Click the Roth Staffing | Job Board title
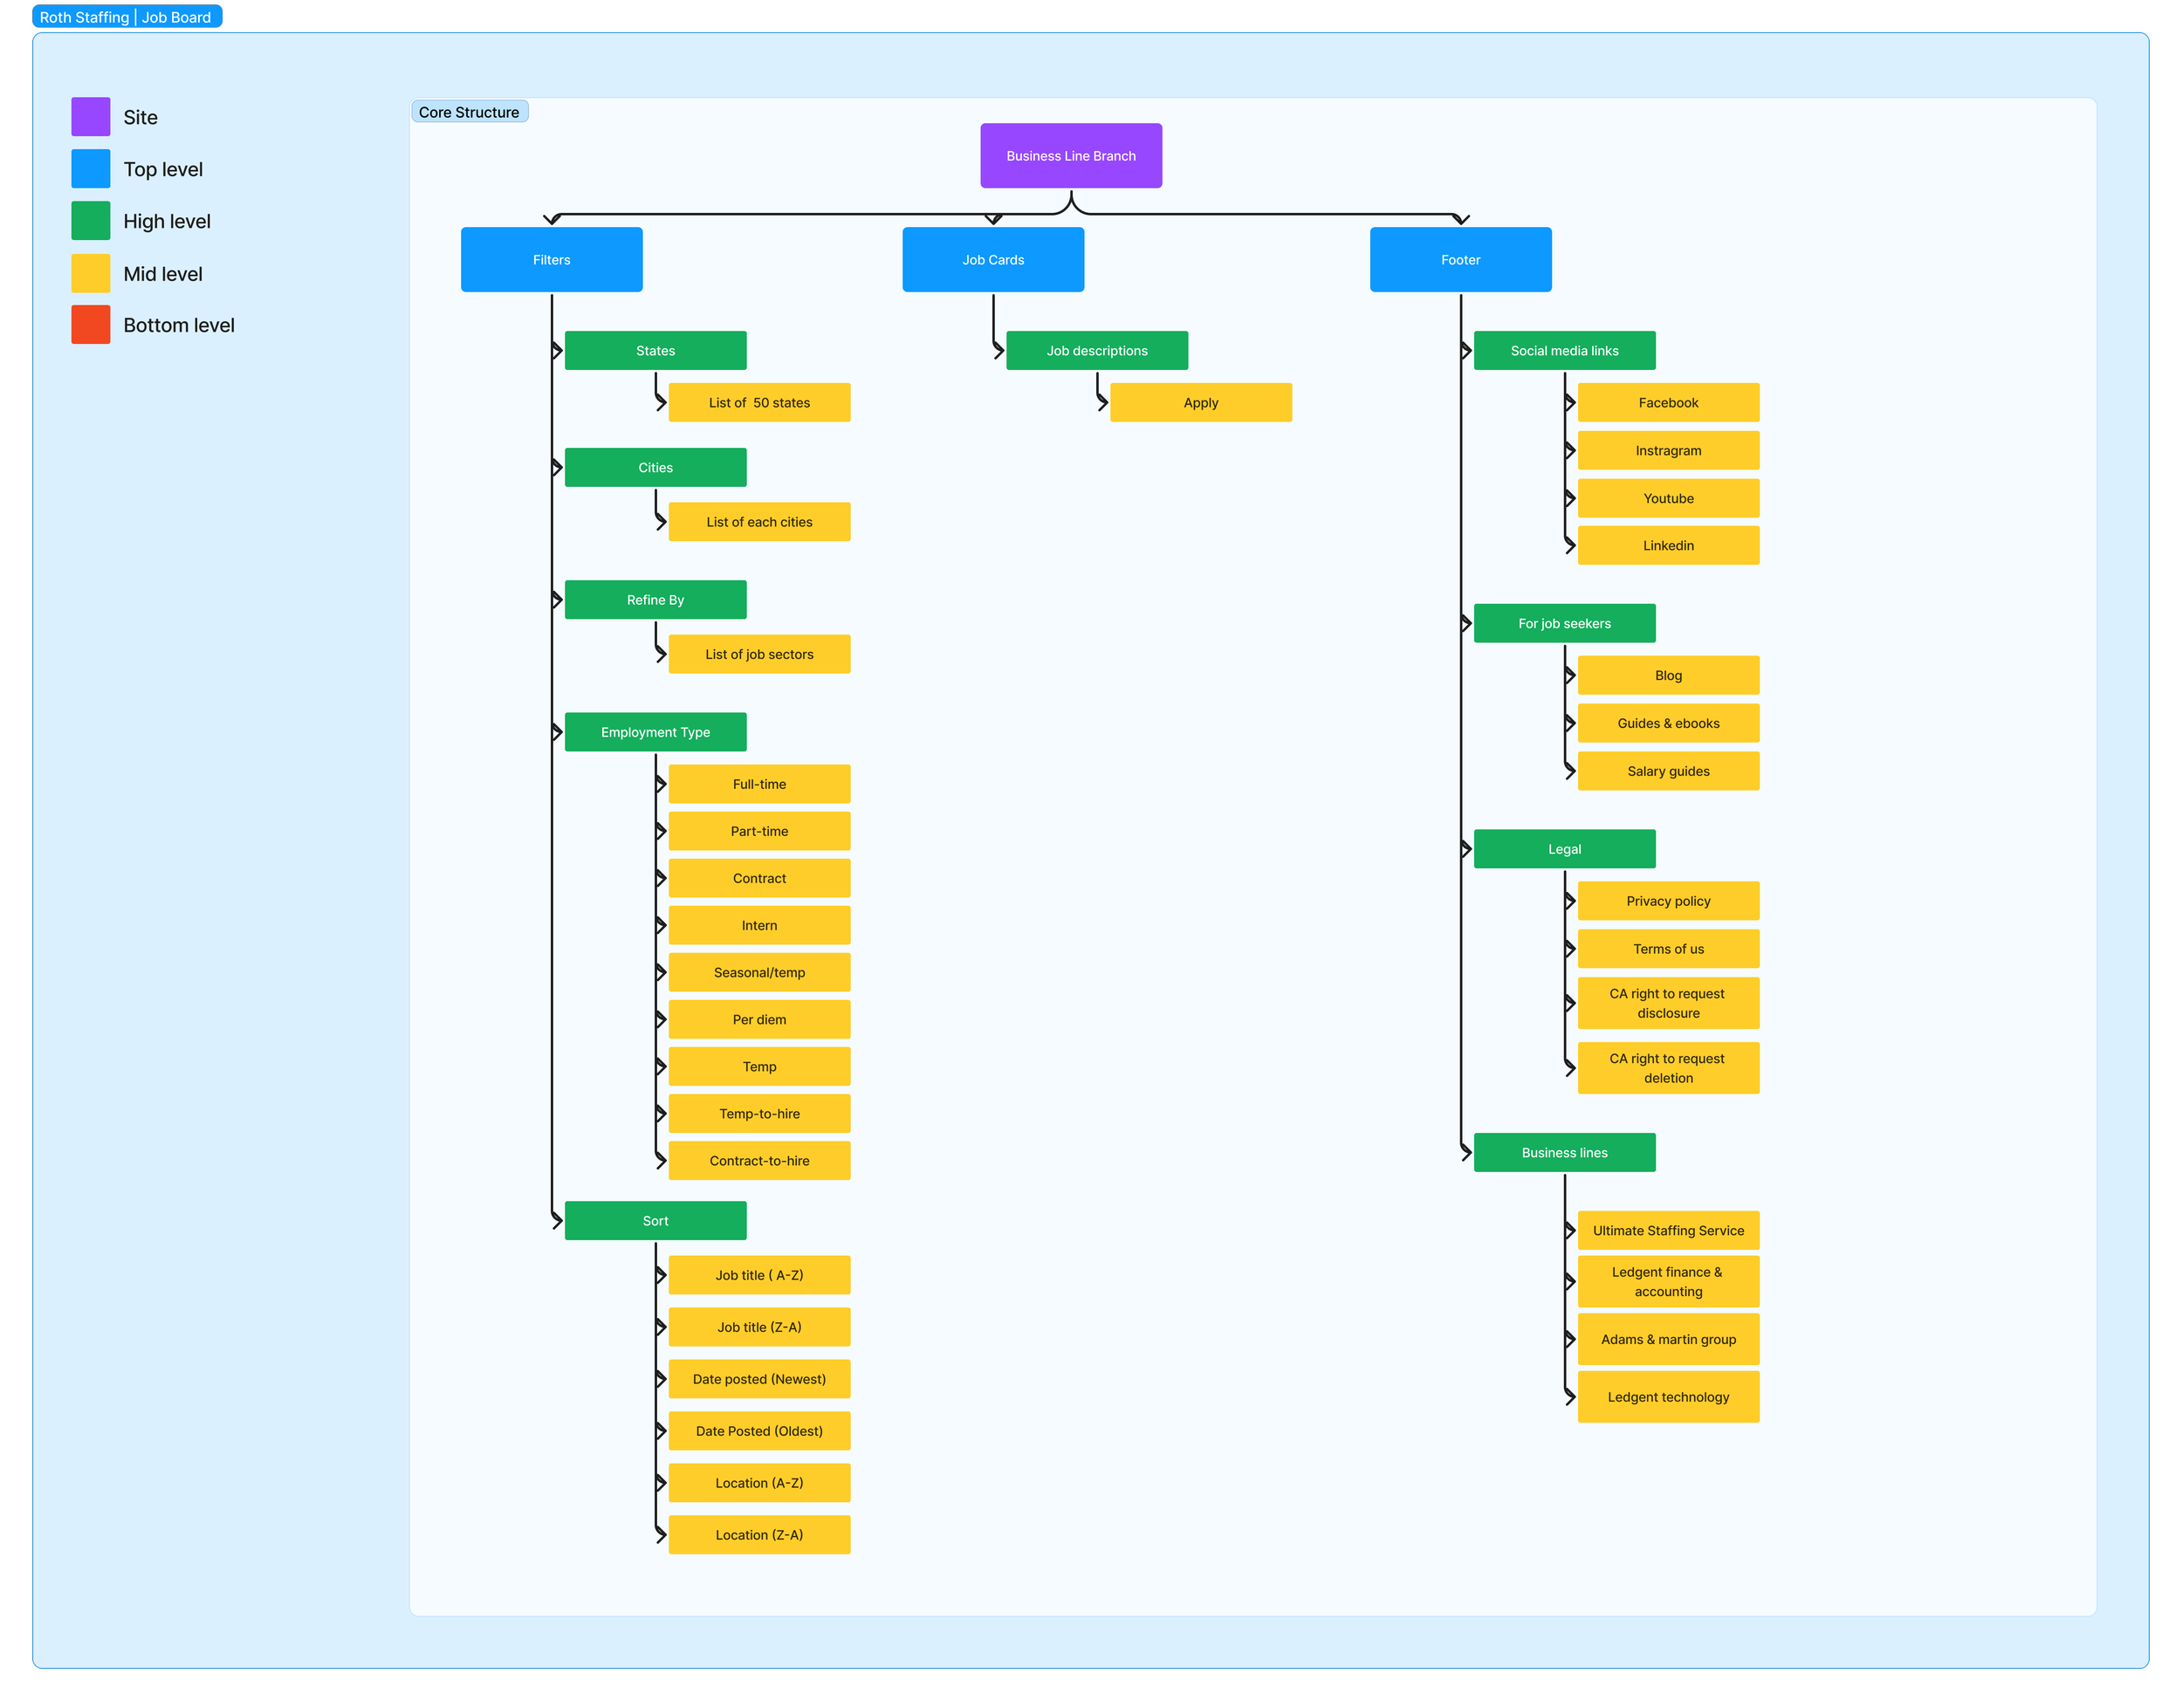This screenshot has width=2182, height=1701. [126, 17]
